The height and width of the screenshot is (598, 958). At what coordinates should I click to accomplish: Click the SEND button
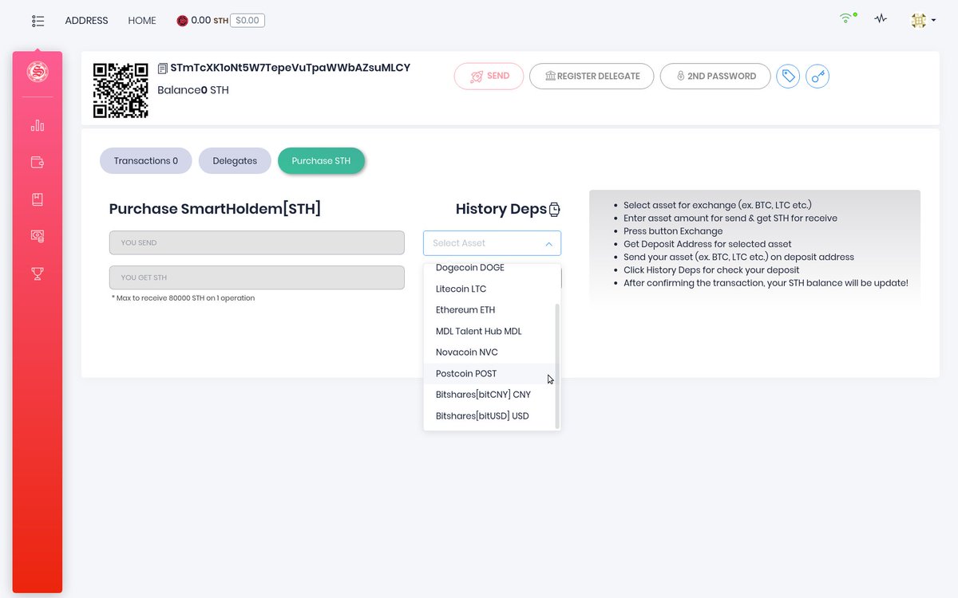(489, 76)
